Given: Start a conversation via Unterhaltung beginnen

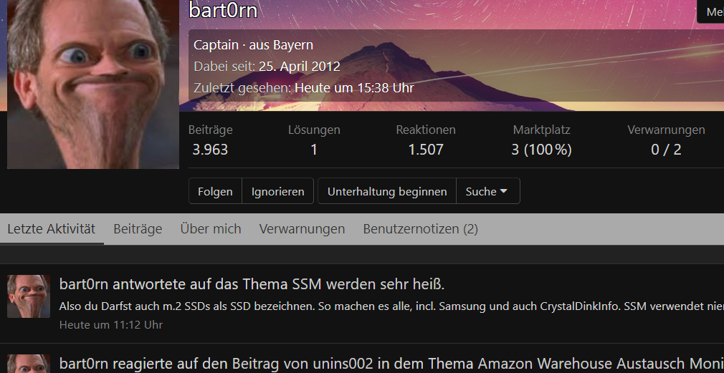Looking at the screenshot, I should [x=387, y=191].
